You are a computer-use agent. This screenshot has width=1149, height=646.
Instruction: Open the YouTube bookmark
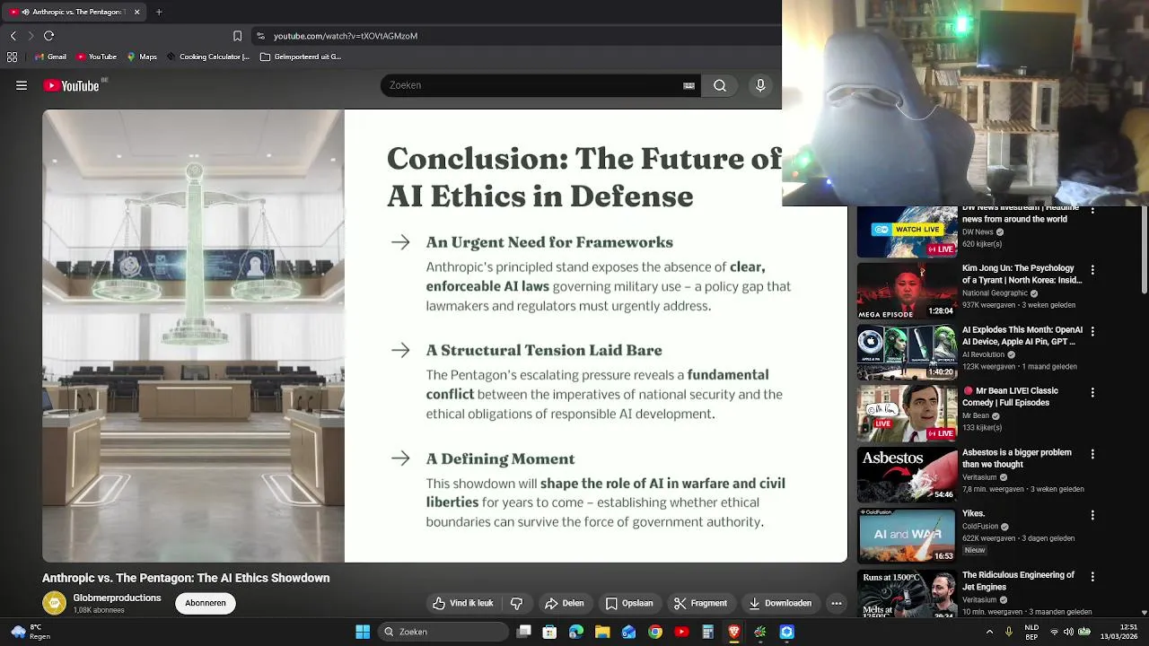(96, 57)
